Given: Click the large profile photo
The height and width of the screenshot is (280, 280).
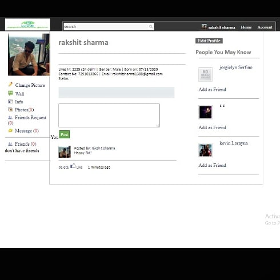Looking at the screenshot, I should pyautogui.click(x=29, y=54).
